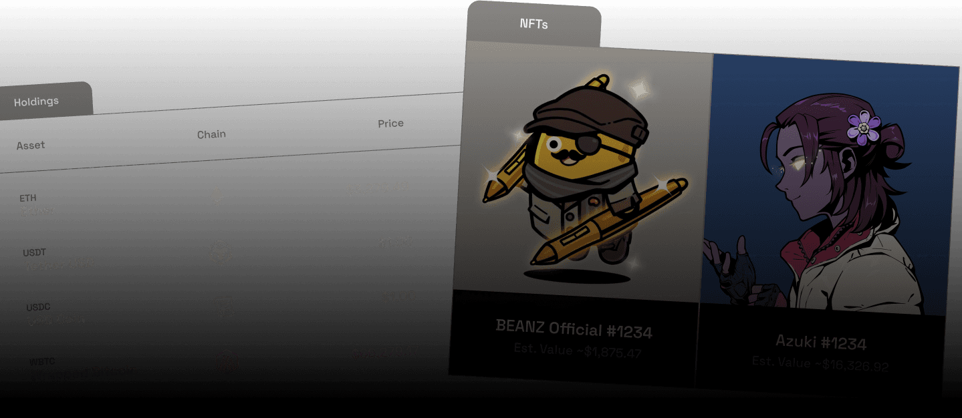Select the ETH asset name

coord(28,198)
